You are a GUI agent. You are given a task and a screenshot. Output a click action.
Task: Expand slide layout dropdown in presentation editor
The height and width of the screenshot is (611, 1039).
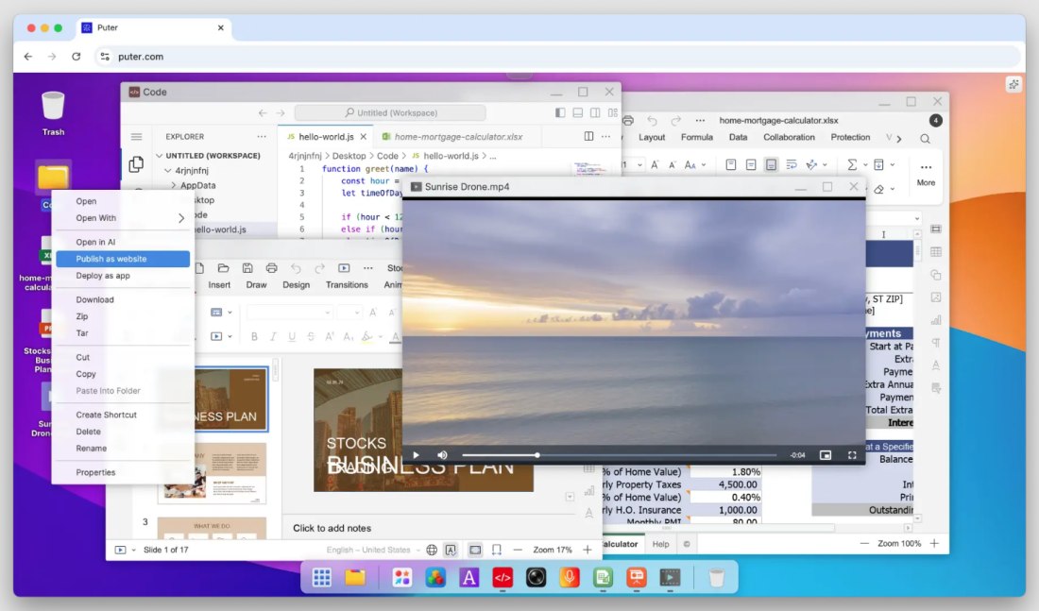[230, 313]
